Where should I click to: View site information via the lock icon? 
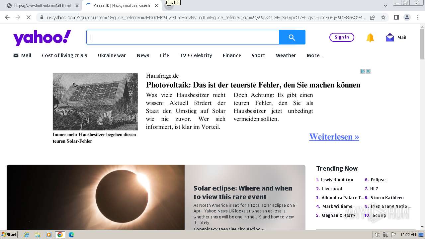(x=42, y=18)
